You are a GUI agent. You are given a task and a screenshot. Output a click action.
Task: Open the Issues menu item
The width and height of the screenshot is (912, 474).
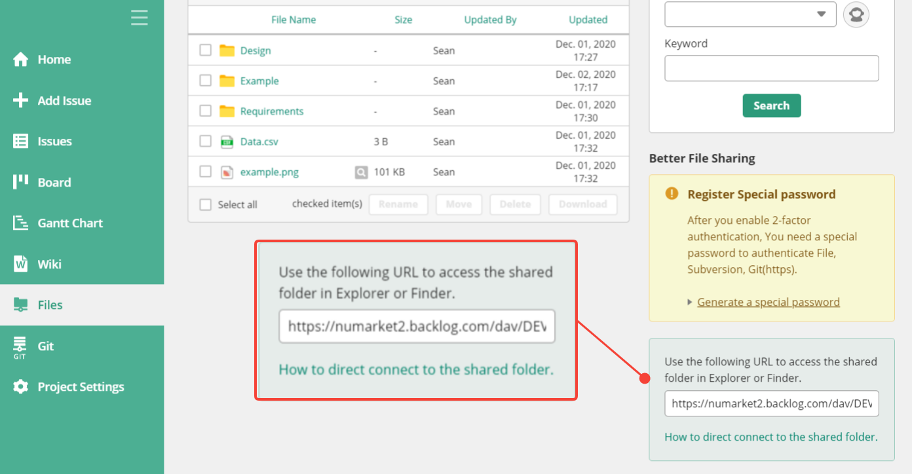tap(54, 141)
